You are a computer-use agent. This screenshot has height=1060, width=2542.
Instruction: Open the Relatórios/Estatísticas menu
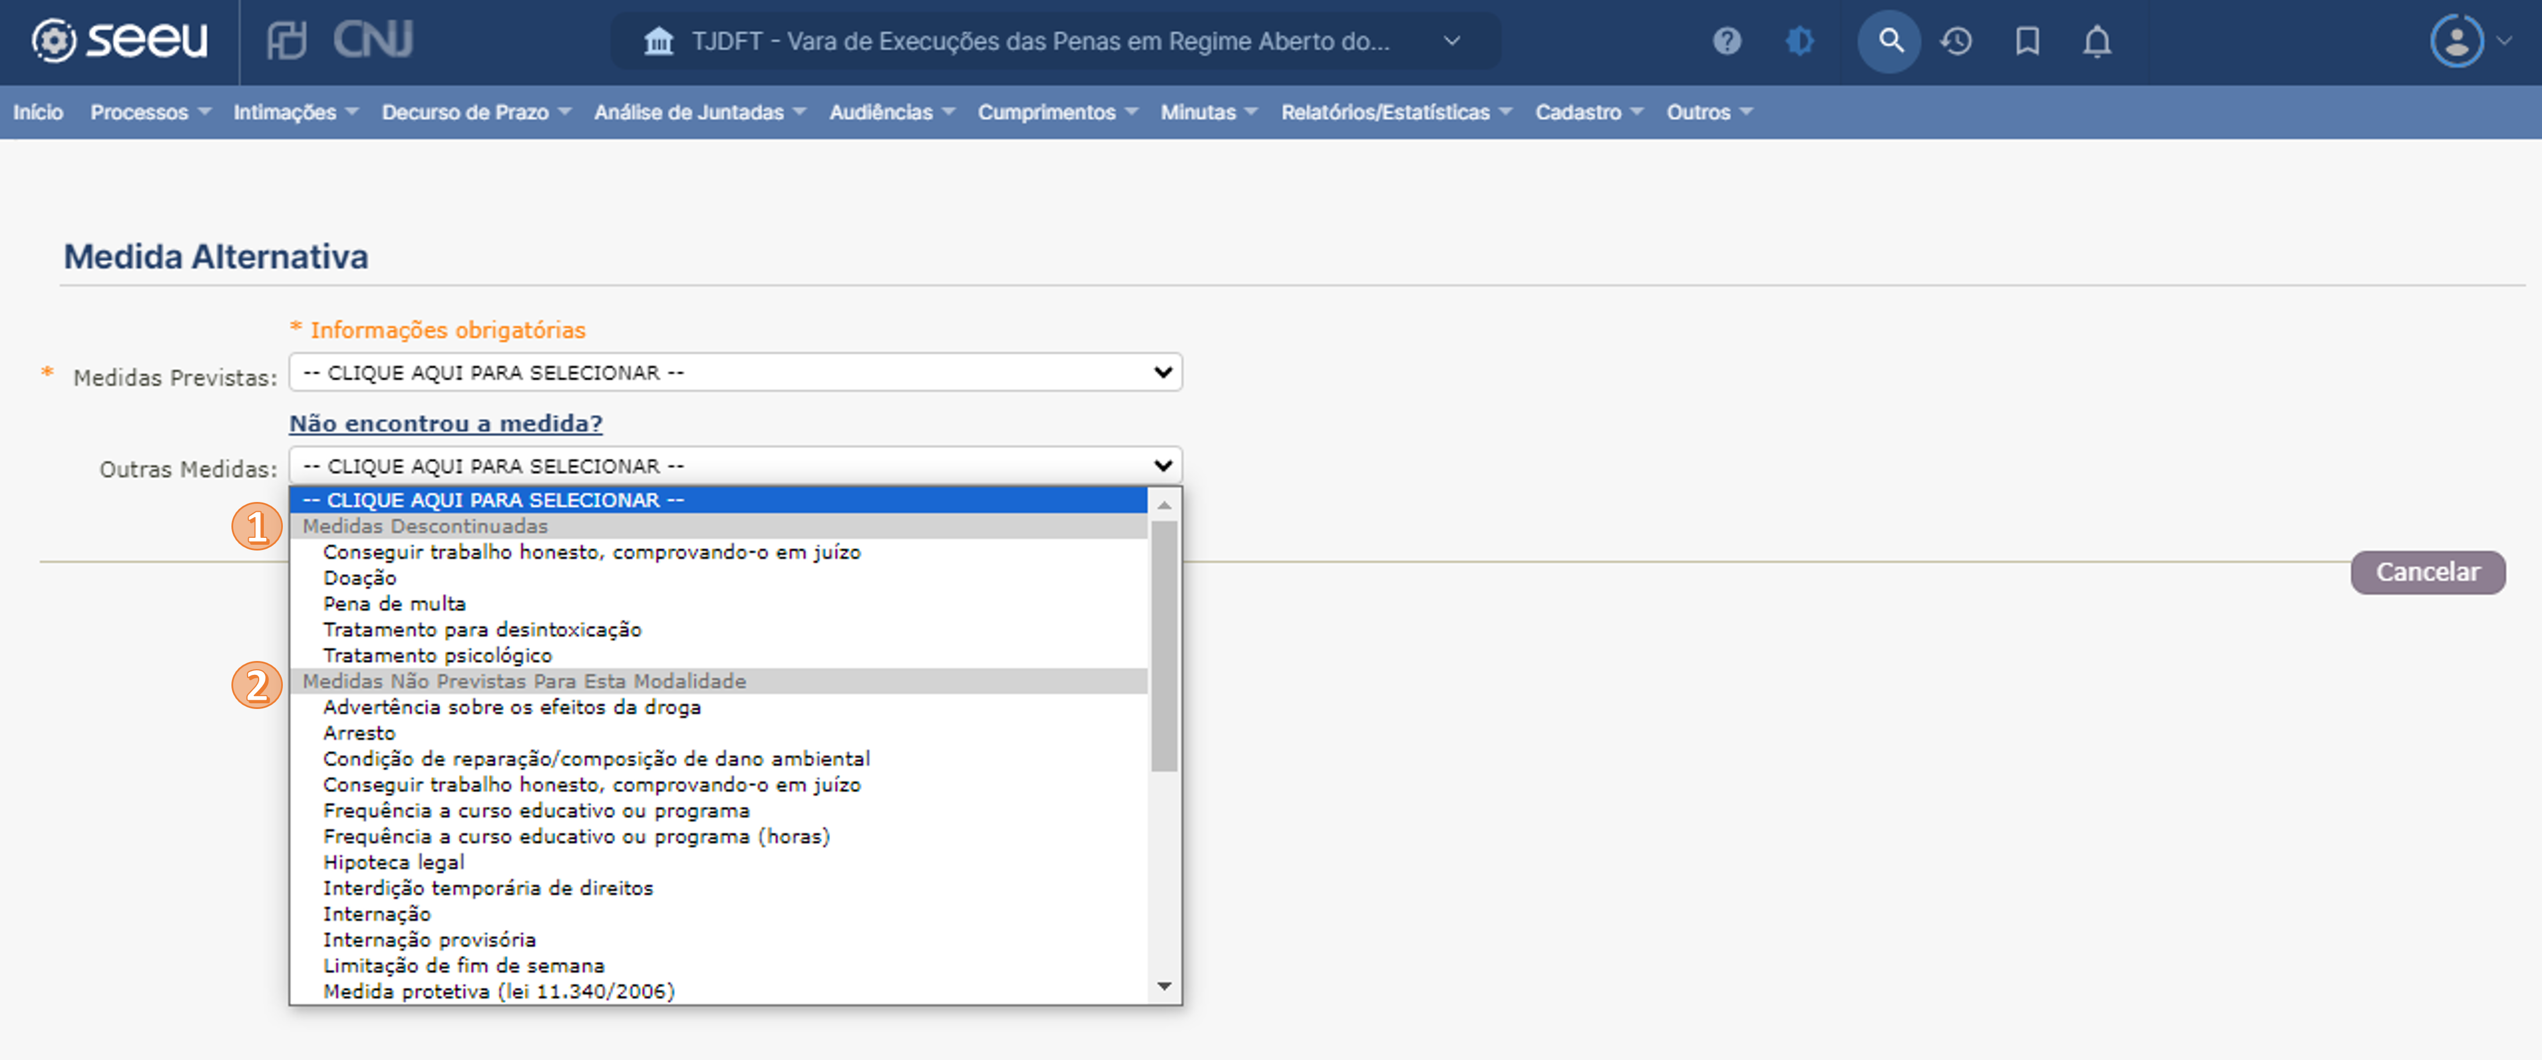point(1395,112)
